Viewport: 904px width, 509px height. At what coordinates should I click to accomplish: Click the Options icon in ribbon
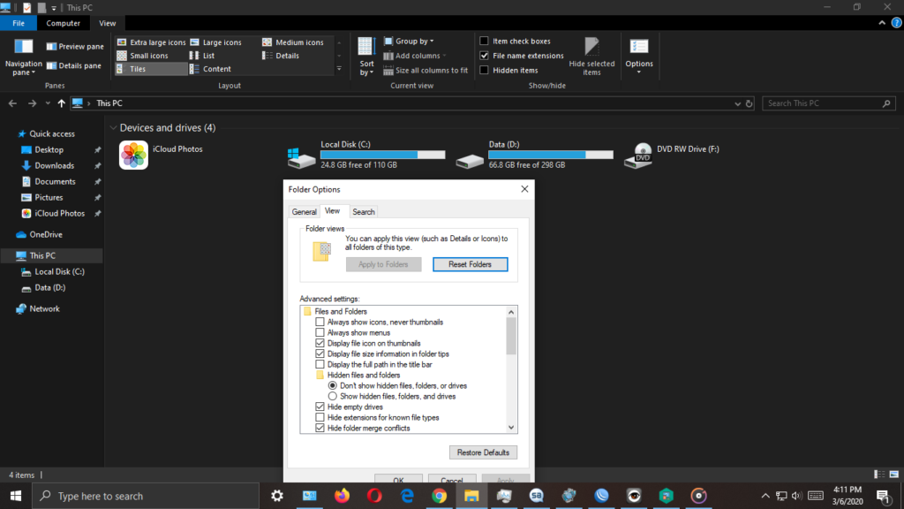(x=639, y=48)
